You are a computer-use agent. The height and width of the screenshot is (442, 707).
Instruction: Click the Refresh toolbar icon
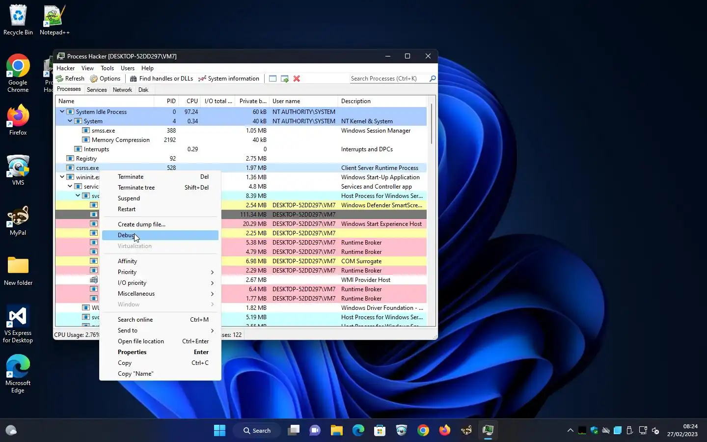coord(70,79)
